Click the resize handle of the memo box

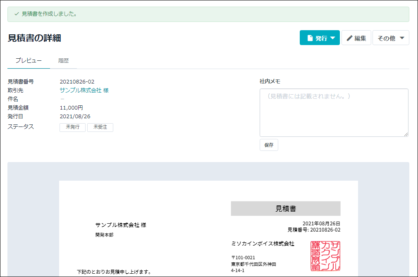coord(406,134)
